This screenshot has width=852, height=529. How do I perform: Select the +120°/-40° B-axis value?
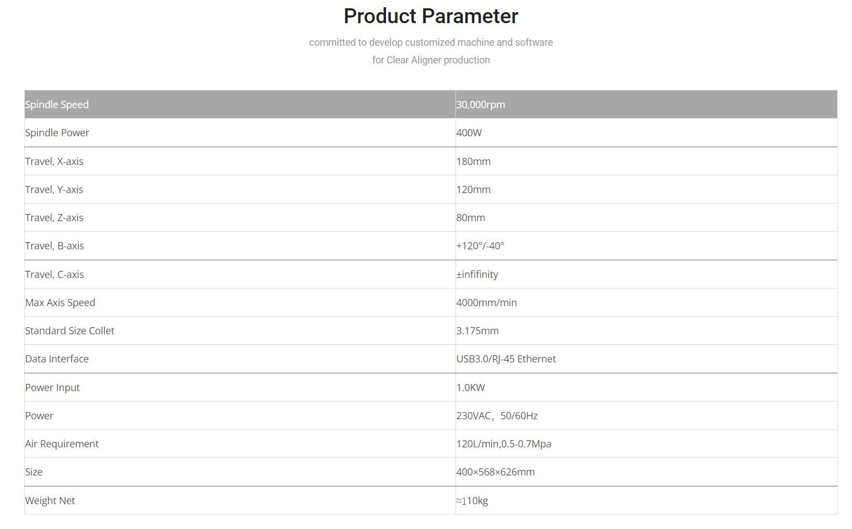coord(480,246)
